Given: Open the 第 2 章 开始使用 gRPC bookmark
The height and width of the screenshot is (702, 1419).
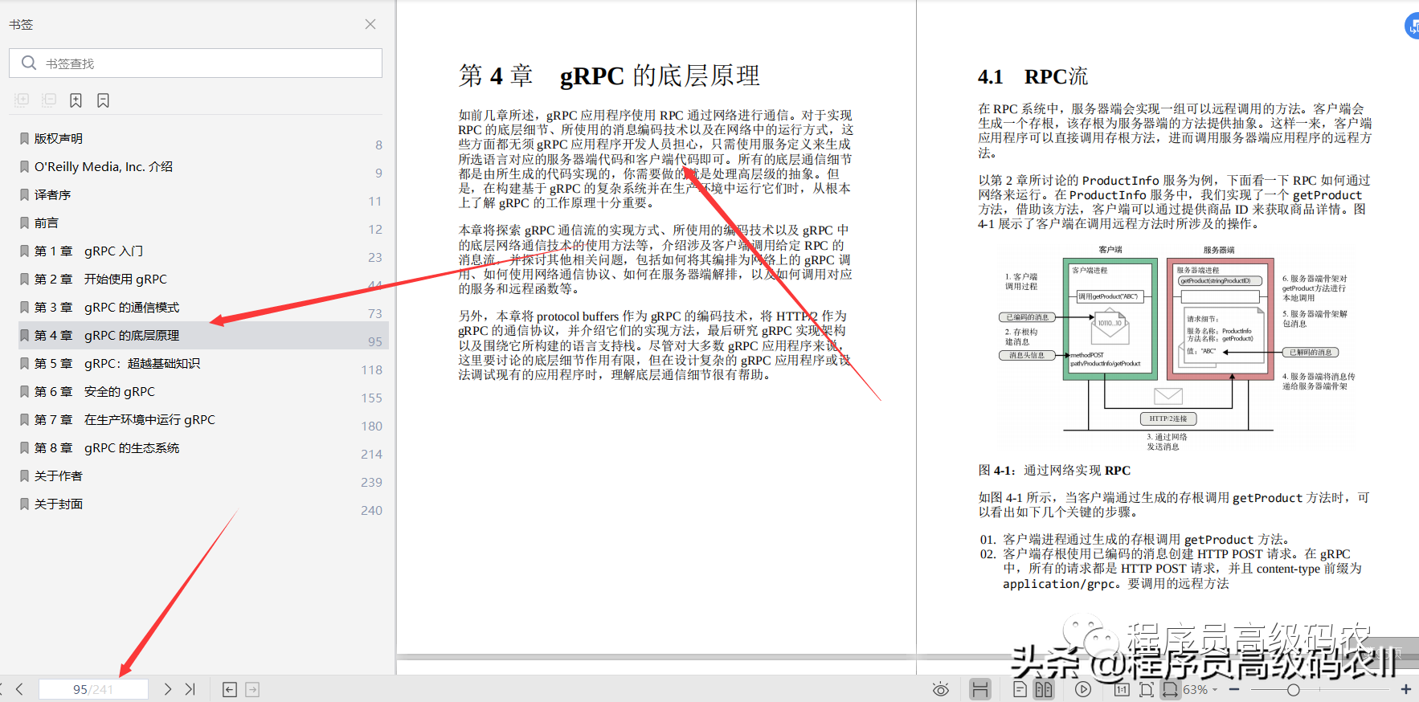Looking at the screenshot, I should (x=101, y=279).
